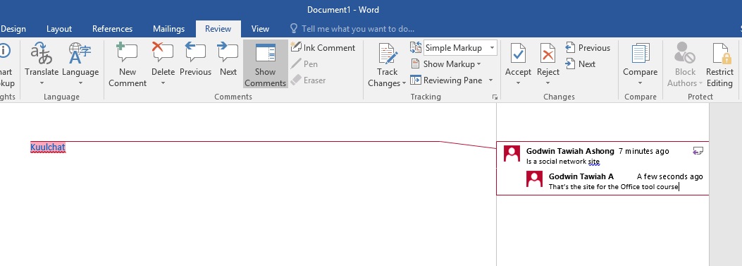Click the Reject change icon

pos(548,53)
